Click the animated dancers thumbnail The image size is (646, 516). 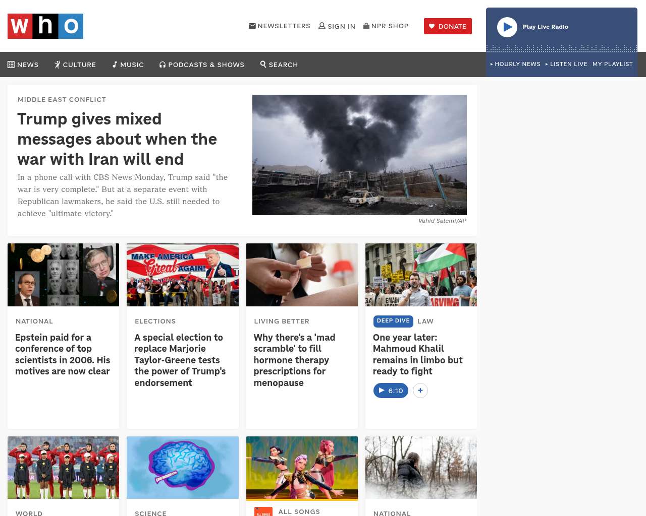302,468
